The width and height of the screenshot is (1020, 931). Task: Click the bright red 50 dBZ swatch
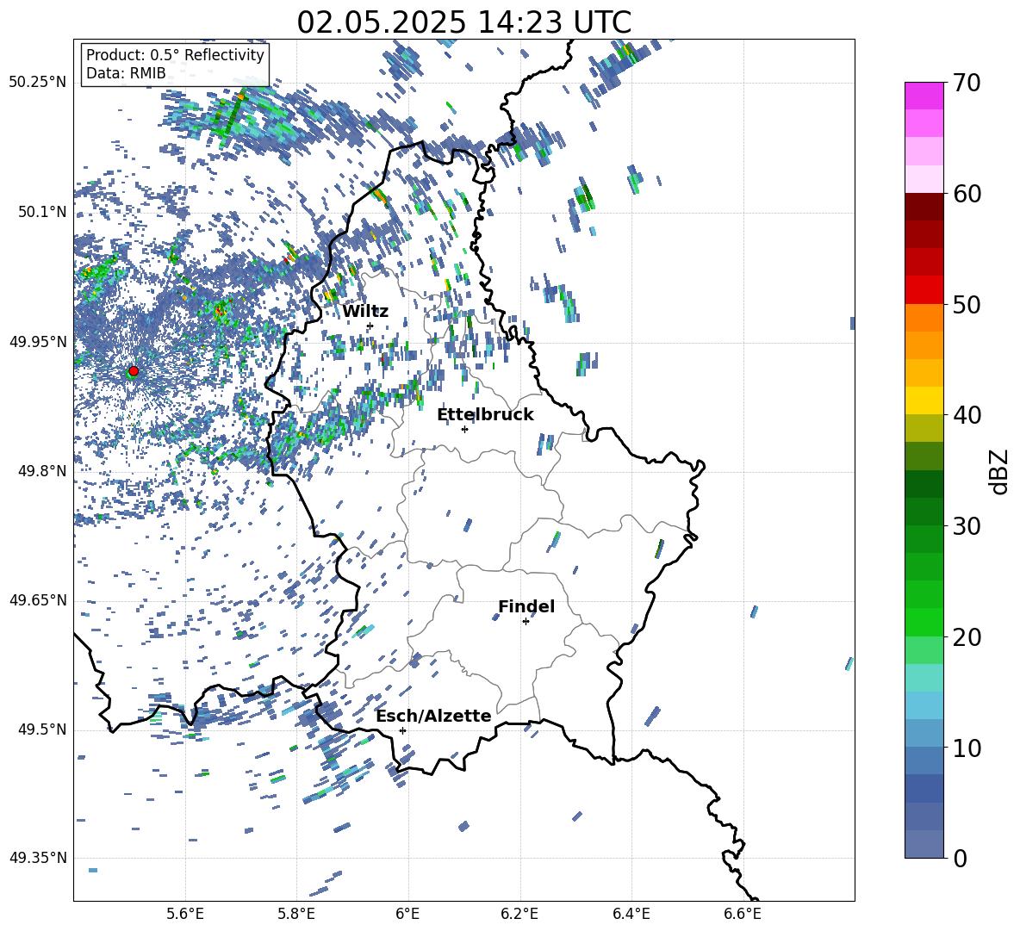click(x=924, y=290)
